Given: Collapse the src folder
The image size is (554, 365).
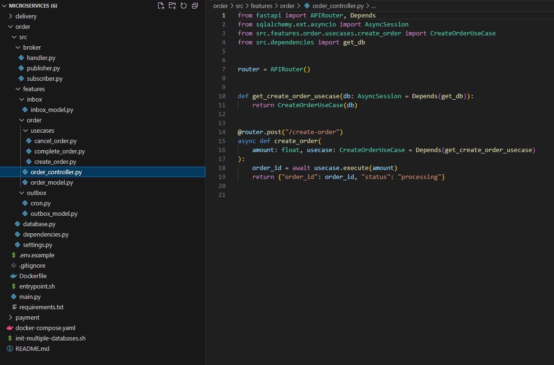Looking at the screenshot, I should click(14, 37).
